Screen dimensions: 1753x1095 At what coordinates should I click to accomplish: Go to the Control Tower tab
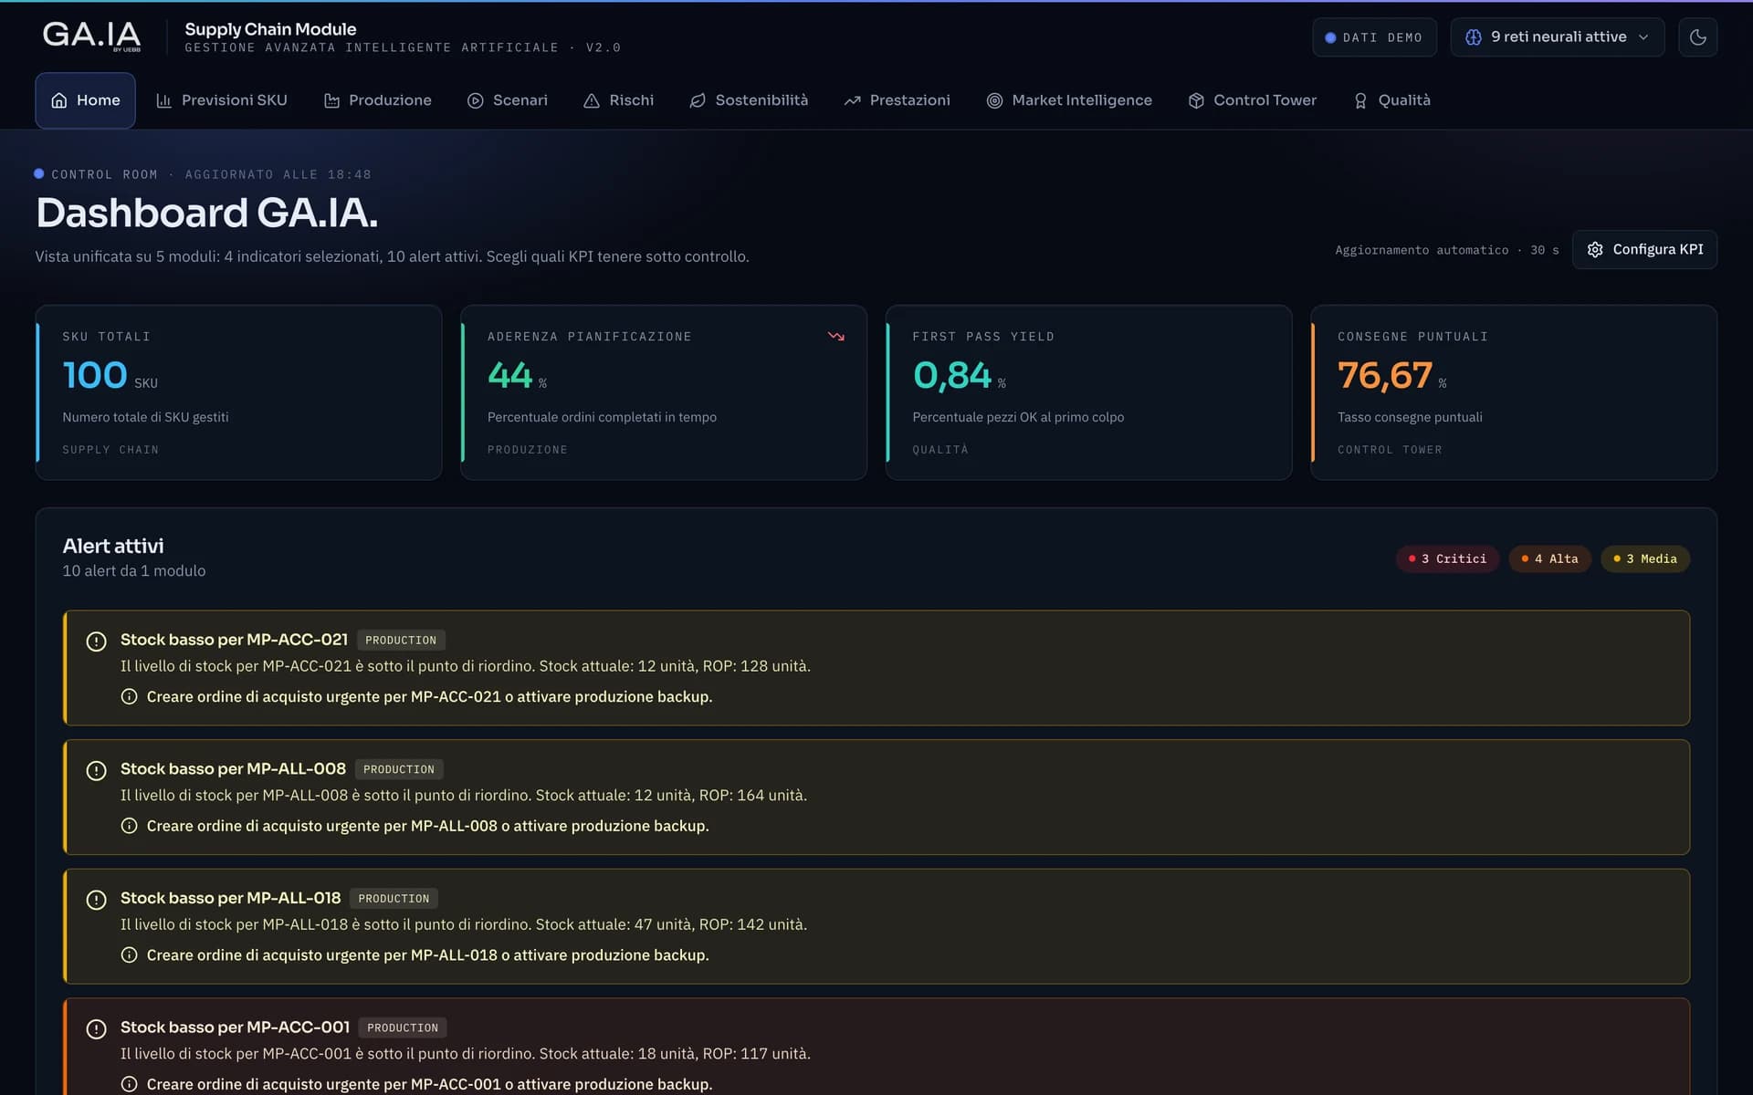1252,100
